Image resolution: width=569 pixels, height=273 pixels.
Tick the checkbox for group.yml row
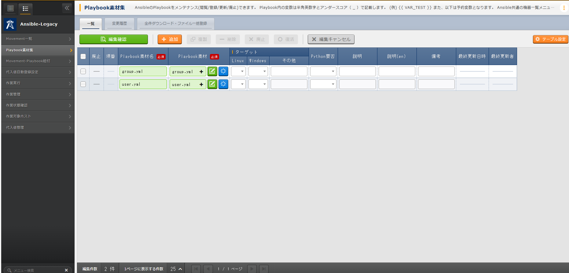[x=83, y=71]
